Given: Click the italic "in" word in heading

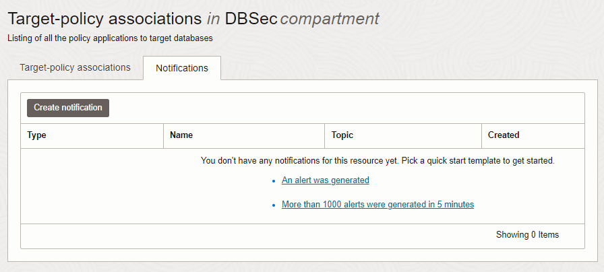Looking at the screenshot, I should (213, 19).
